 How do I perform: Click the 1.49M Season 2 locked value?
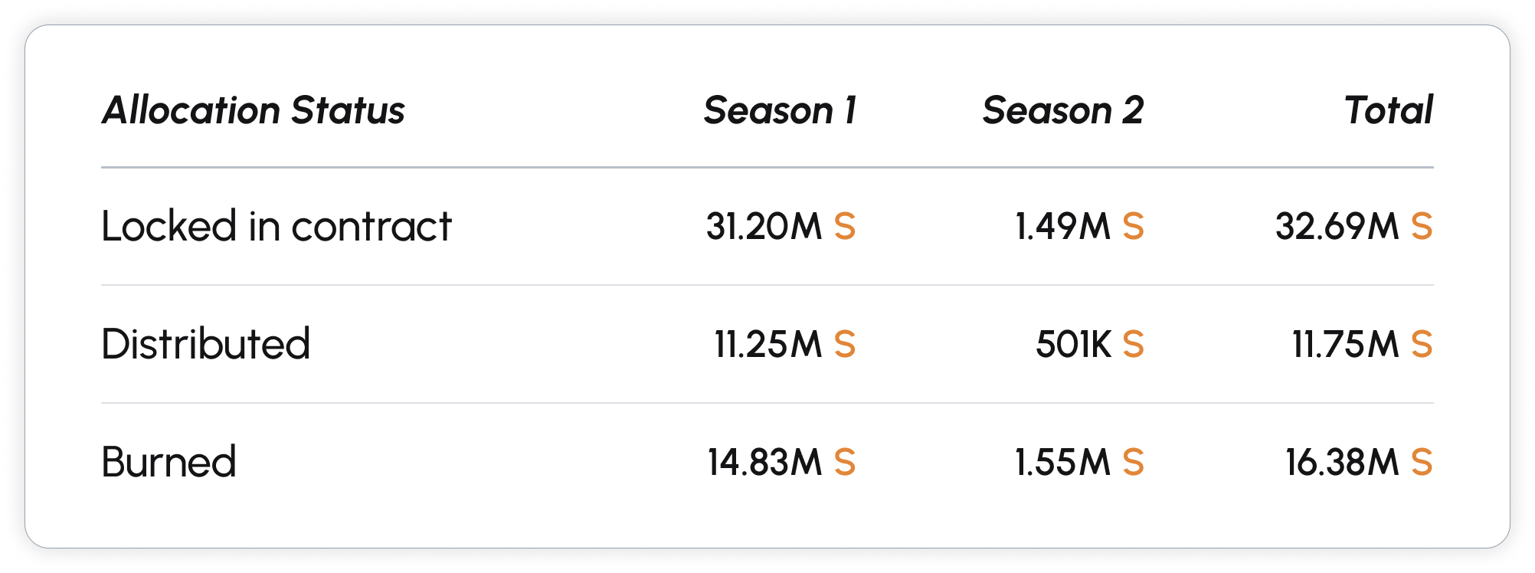[1062, 227]
